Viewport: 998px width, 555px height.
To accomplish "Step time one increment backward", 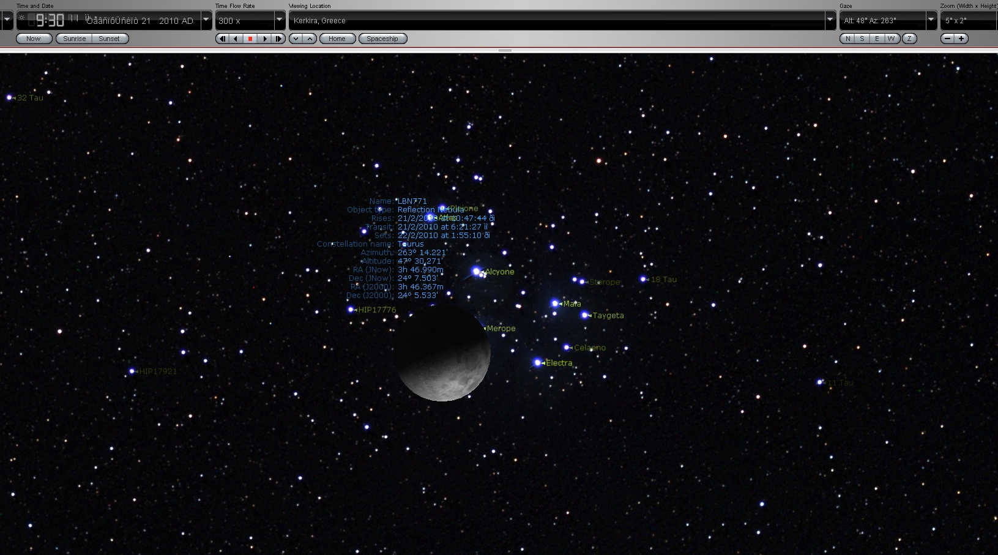I will [223, 39].
